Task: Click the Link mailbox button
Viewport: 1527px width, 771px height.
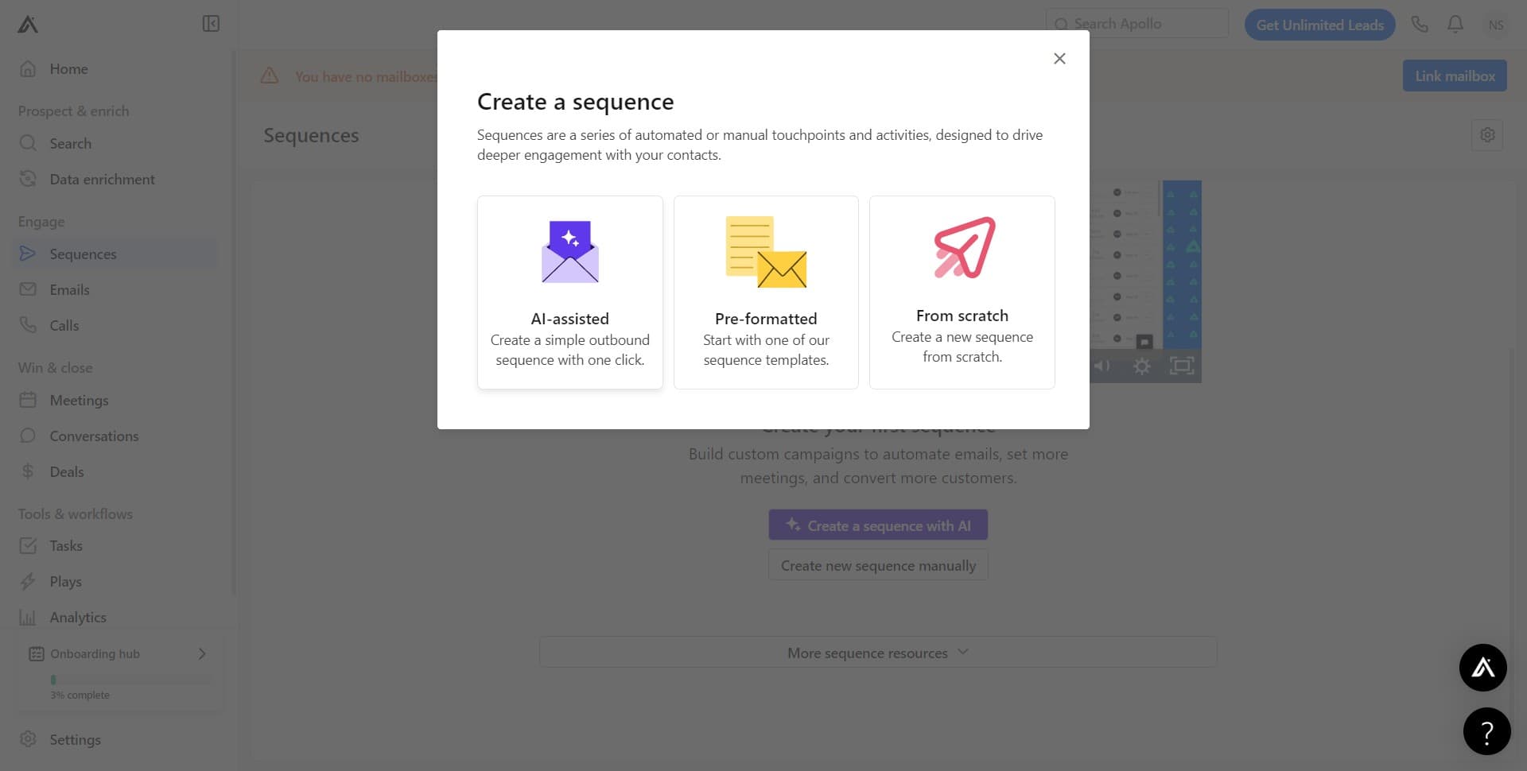Action: (1455, 75)
